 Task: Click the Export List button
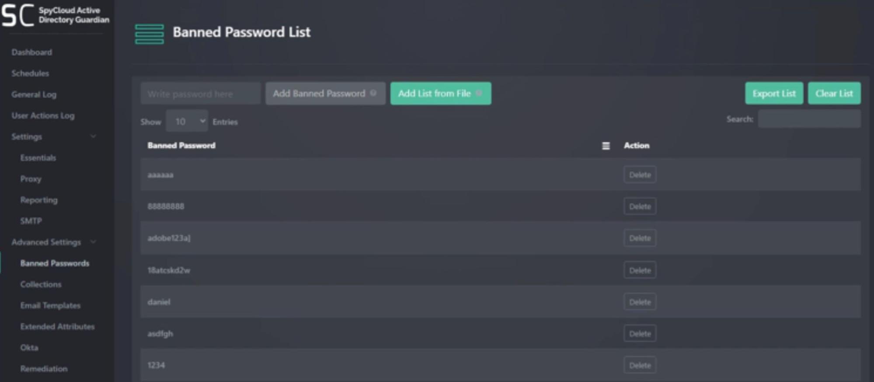773,93
